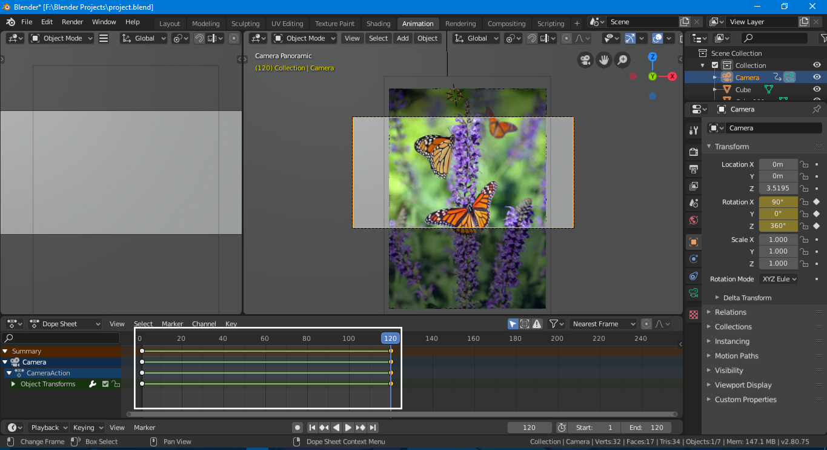Click the camera view icon in viewport

click(585, 59)
